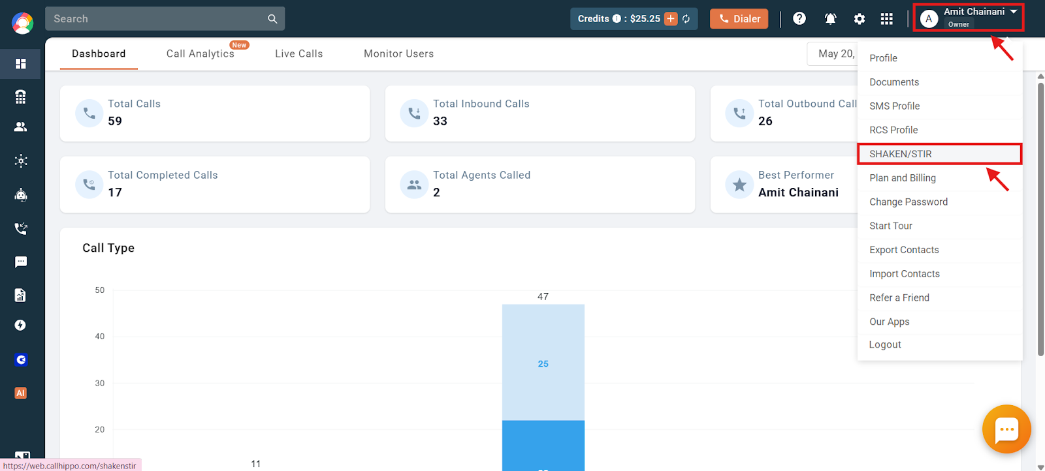Click the Total Calls value 59
The width and height of the screenshot is (1045, 471).
(x=115, y=121)
